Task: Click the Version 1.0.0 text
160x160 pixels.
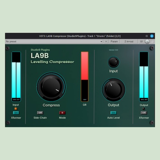Action: [x=114, y=50]
